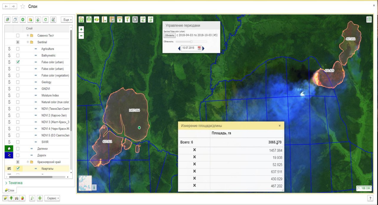Collapse the Красноярский край folder node
The image size is (378, 205).
tap(28, 162)
